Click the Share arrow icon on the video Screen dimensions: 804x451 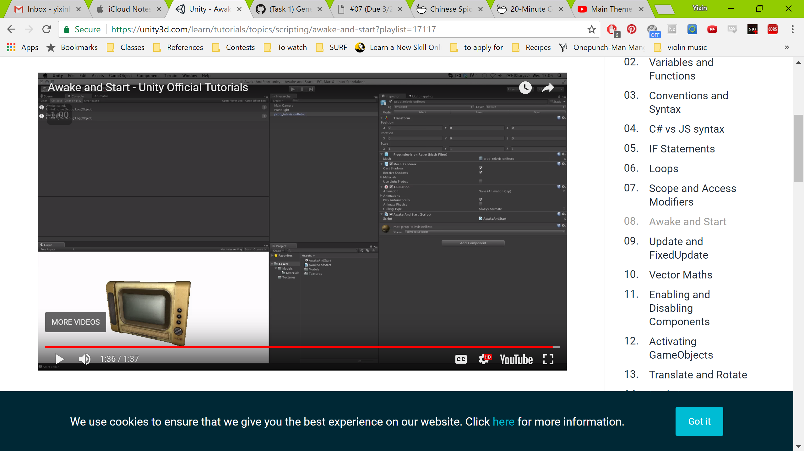tap(548, 88)
